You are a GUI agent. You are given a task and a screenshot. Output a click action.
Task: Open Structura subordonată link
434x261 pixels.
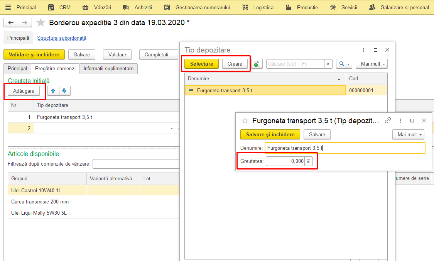click(x=62, y=38)
